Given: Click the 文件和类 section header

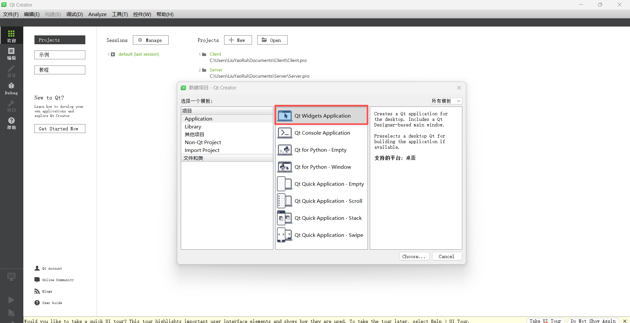Looking at the screenshot, I should 227,158.
